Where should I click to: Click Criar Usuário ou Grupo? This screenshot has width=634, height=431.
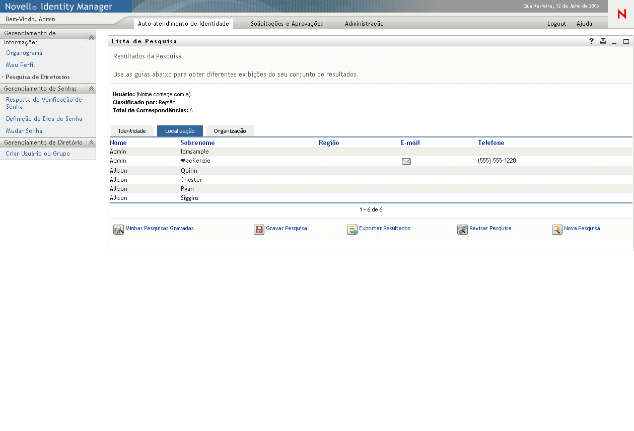click(38, 154)
